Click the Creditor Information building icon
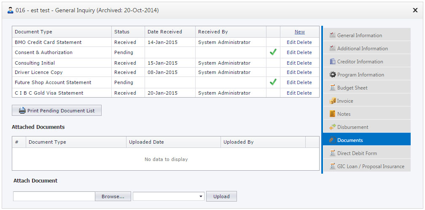 (x=332, y=62)
